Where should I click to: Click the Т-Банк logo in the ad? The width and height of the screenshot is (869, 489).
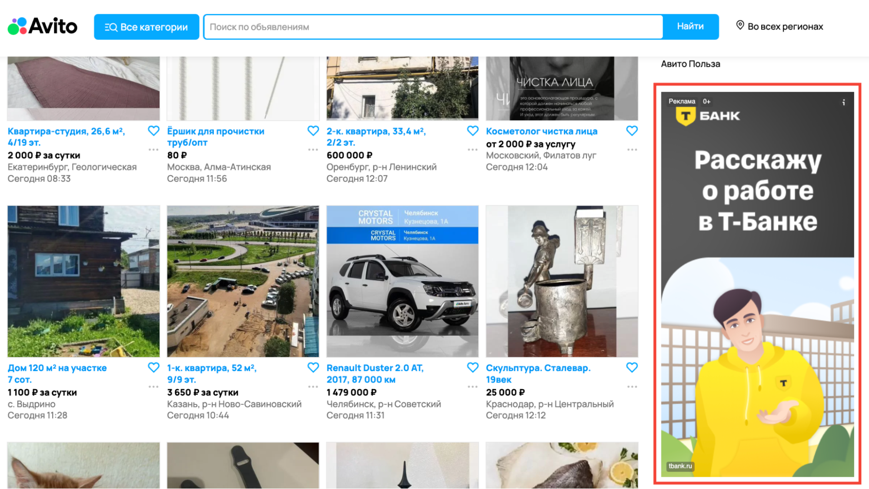pos(708,116)
